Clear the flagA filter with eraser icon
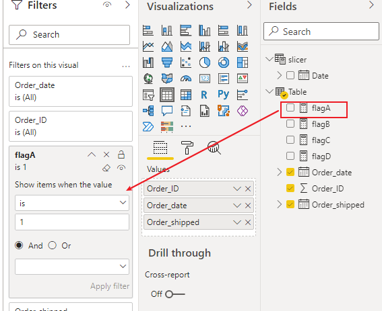This screenshot has width=382, height=311. tap(106, 168)
